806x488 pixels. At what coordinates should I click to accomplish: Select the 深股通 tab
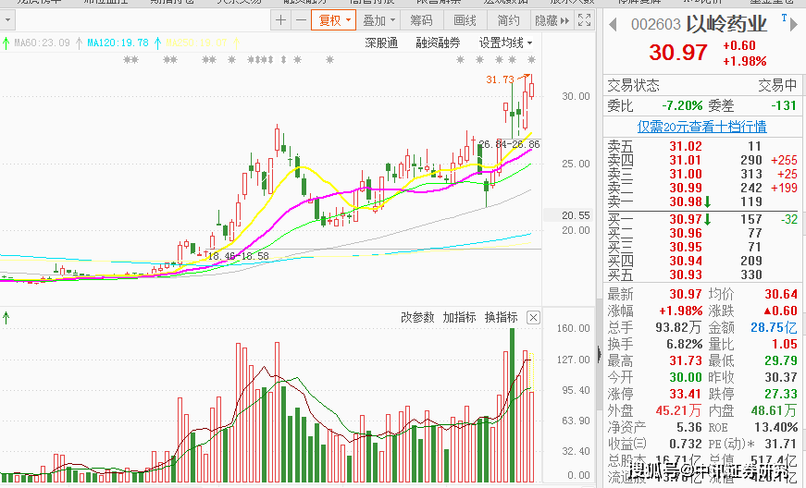click(x=381, y=43)
